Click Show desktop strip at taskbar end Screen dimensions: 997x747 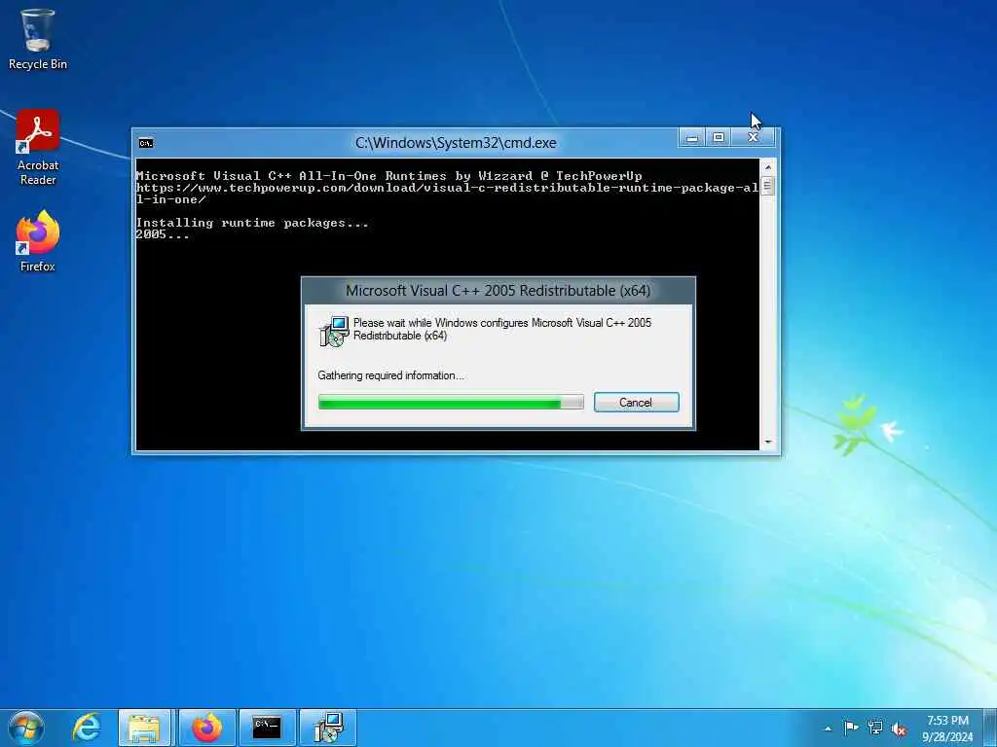pos(990,728)
